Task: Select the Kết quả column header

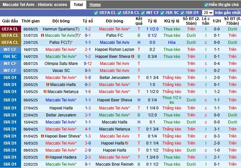Action: (x=139, y=21)
